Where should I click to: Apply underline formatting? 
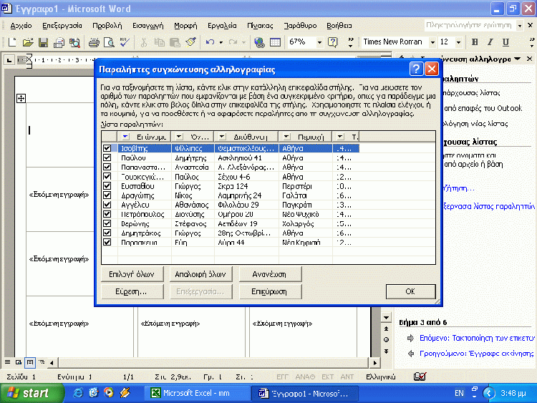point(505,42)
